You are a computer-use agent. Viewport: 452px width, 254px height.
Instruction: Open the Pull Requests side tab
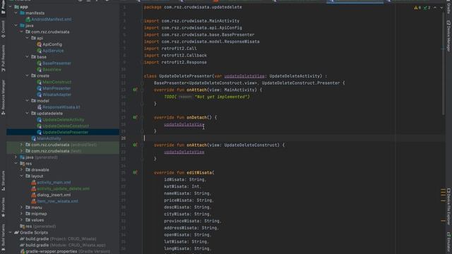(3, 59)
